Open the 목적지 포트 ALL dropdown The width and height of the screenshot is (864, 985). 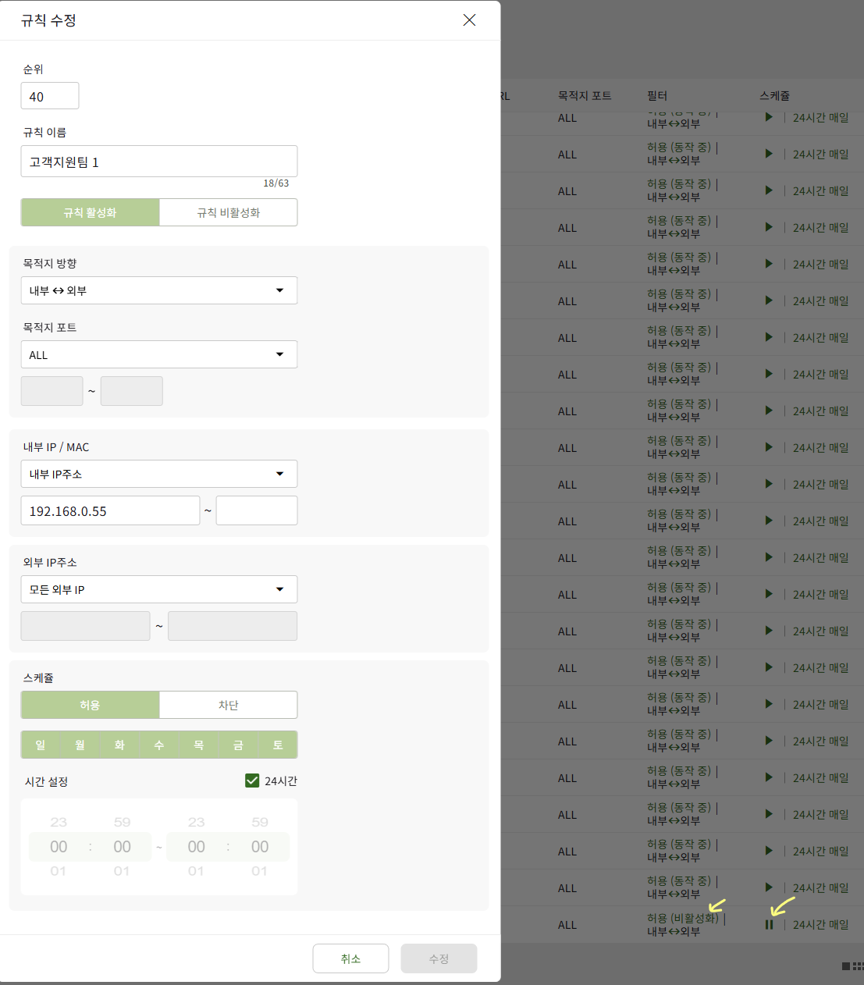coord(159,354)
